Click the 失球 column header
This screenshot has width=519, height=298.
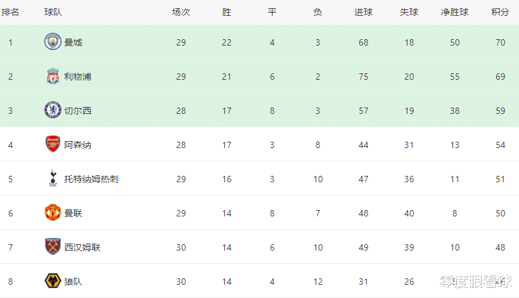pos(409,12)
